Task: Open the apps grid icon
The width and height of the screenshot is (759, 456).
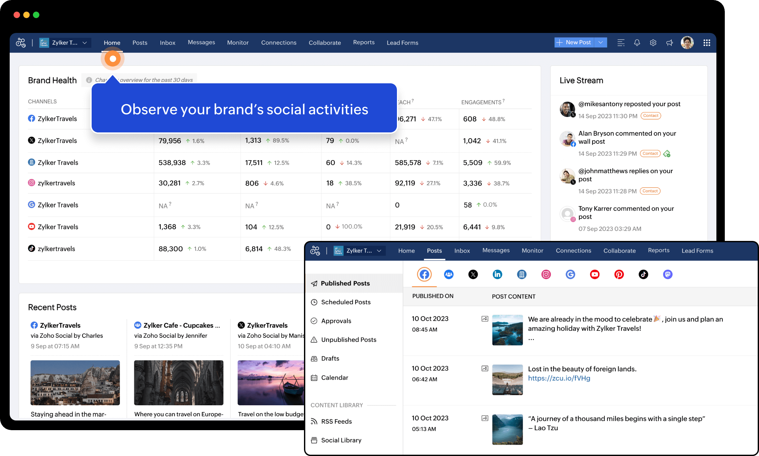Action: point(706,43)
